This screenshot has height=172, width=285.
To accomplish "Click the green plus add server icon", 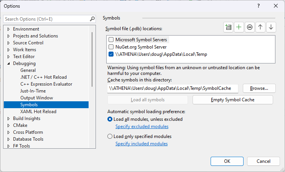I will pyautogui.click(x=239, y=27).
